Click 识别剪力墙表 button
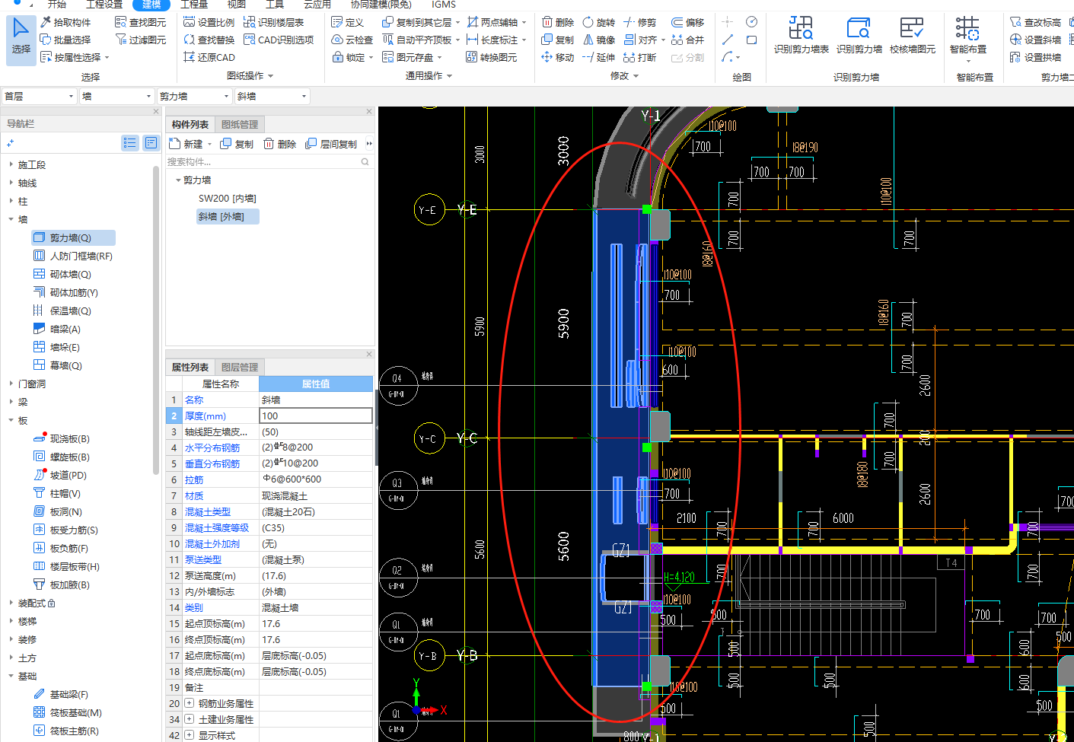 (801, 36)
